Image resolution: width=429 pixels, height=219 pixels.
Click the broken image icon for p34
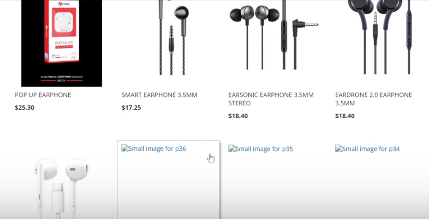[338, 148]
